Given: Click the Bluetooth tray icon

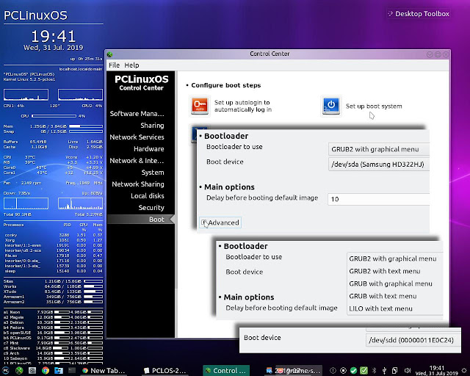Looking at the screenshot, I should point(374,371).
